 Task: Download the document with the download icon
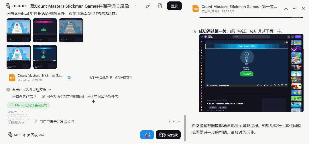286,9
